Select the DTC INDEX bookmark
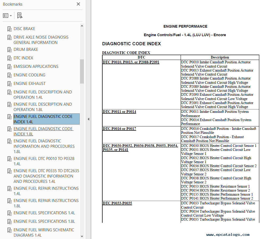263x239 pixels. [23, 58]
